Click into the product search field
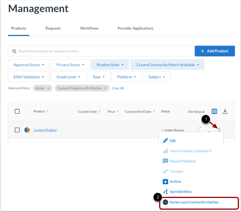Screen dimensions: 241x212 101,51
